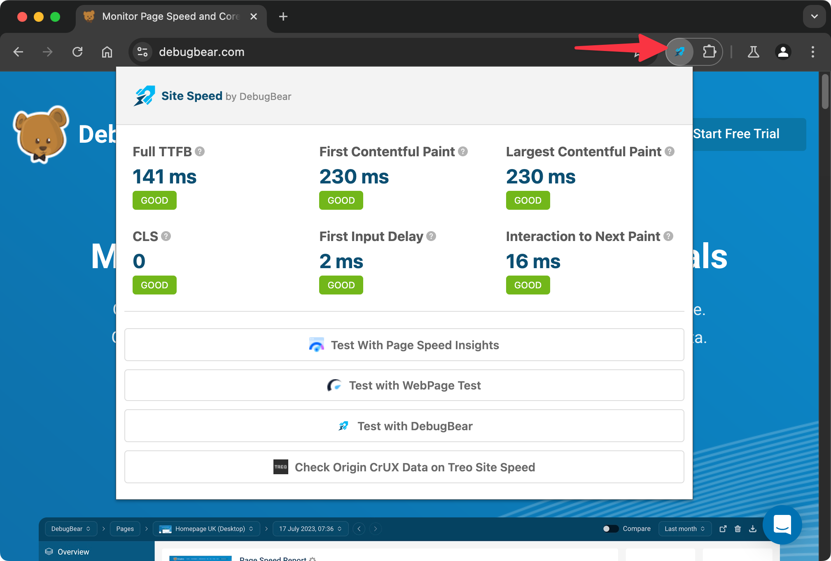
Task: Click CLS help question mark
Action: [x=166, y=236]
